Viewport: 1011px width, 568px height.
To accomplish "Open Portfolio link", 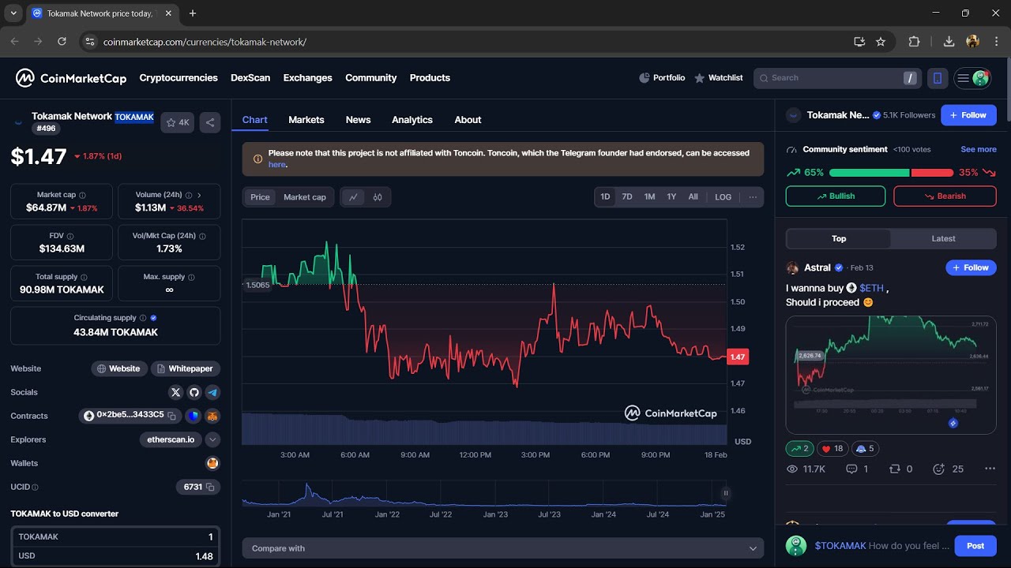I will [662, 78].
